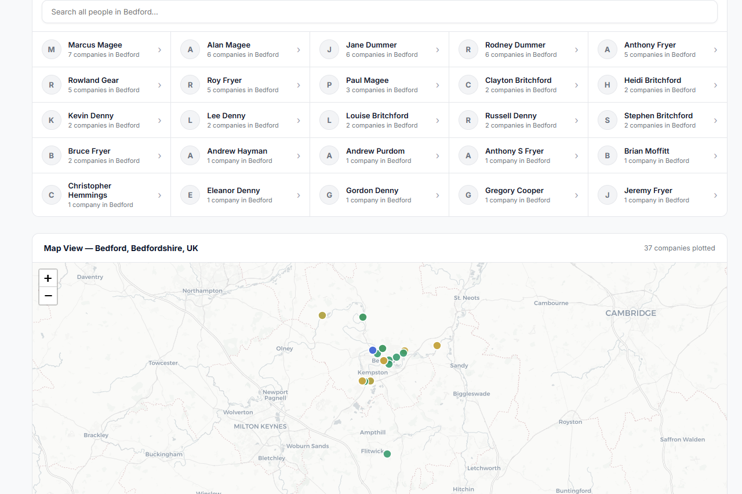742x494 pixels.
Task: Click Heidi Britchford's H avatar
Action: pyautogui.click(x=608, y=85)
